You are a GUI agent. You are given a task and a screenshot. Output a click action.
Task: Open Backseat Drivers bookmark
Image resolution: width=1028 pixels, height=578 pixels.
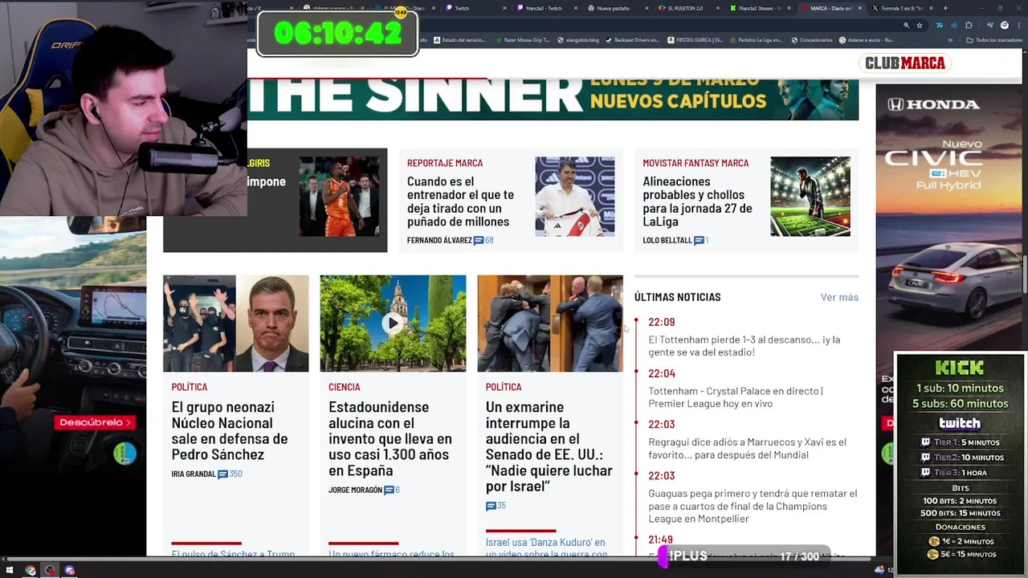click(x=633, y=40)
